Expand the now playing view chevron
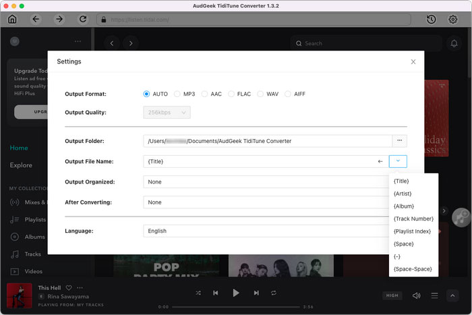 pyautogui.click(x=452, y=295)
